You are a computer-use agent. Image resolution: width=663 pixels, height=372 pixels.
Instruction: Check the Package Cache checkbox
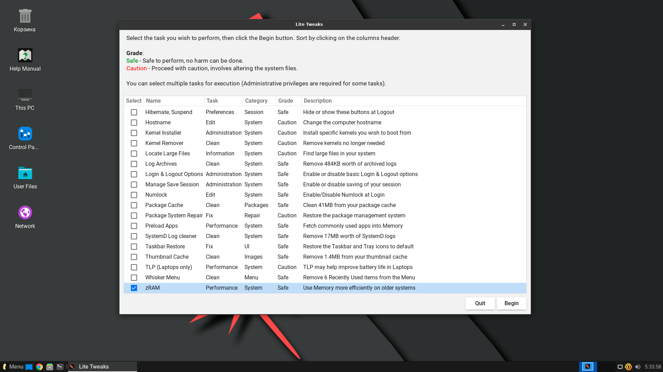click(x=134, y=205)
